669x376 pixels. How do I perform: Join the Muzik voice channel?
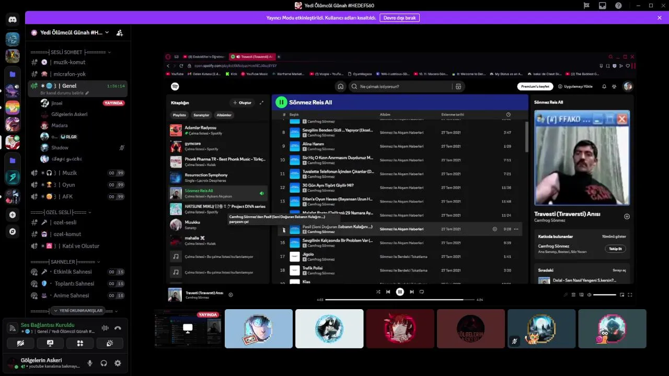77,173
